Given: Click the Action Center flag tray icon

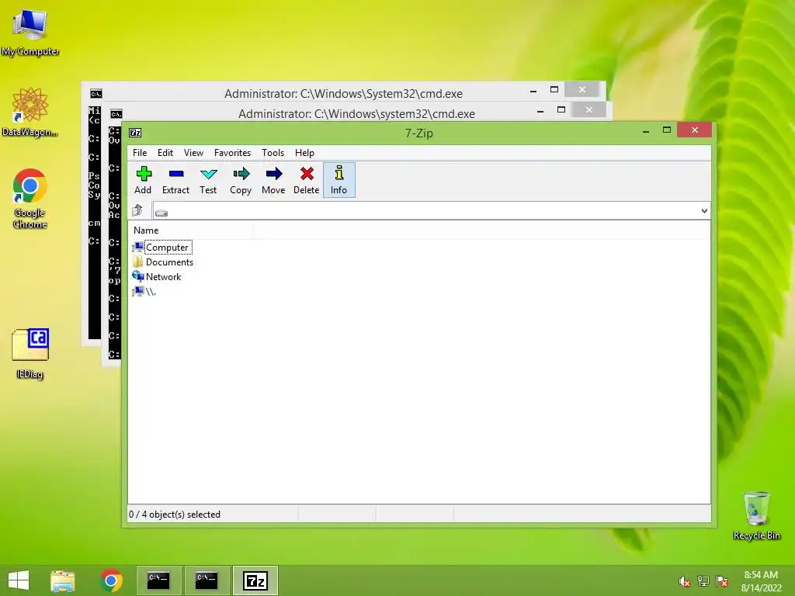Looking at the screenshot, I should click(722, 581).
